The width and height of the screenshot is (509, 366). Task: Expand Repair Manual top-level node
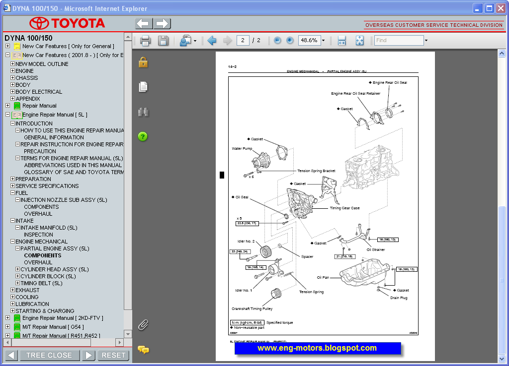coord(8,106)
